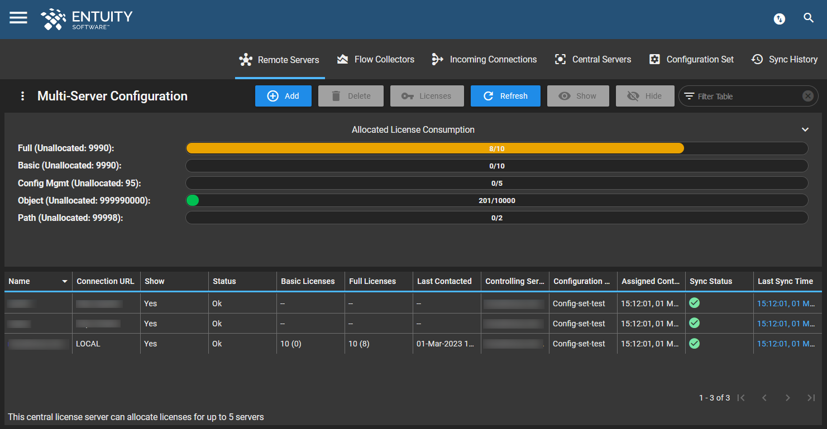Screen dimensions: 827x429
Task: Open the Flow Collectors tab
Action: [x=376, y=59]
